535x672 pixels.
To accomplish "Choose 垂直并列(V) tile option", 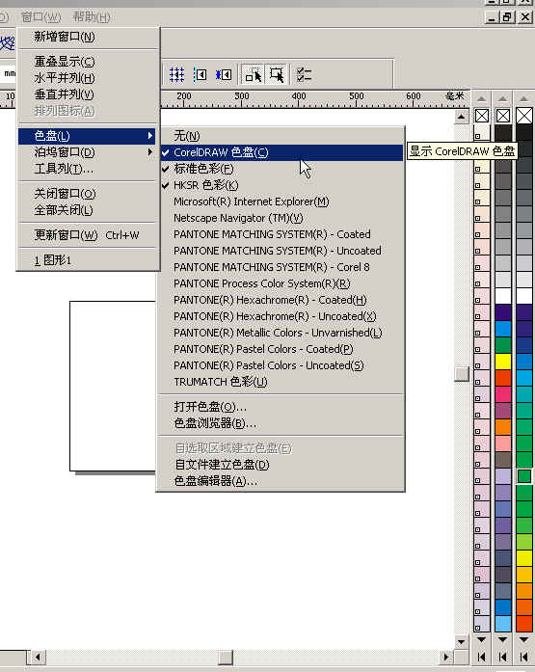I will click(x=87, y=94).
